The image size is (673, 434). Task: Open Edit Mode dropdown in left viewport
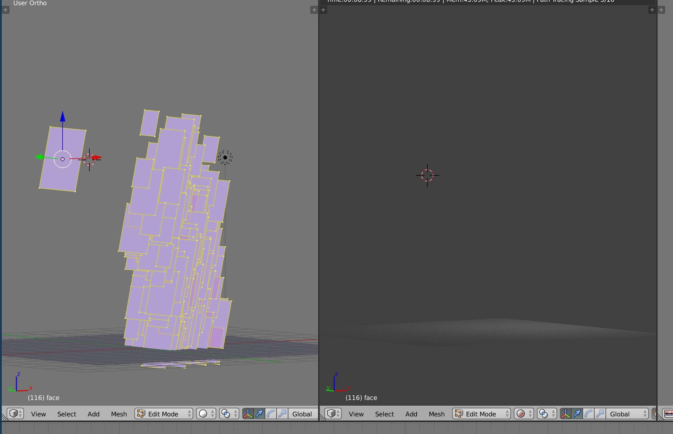coord(164,414)
